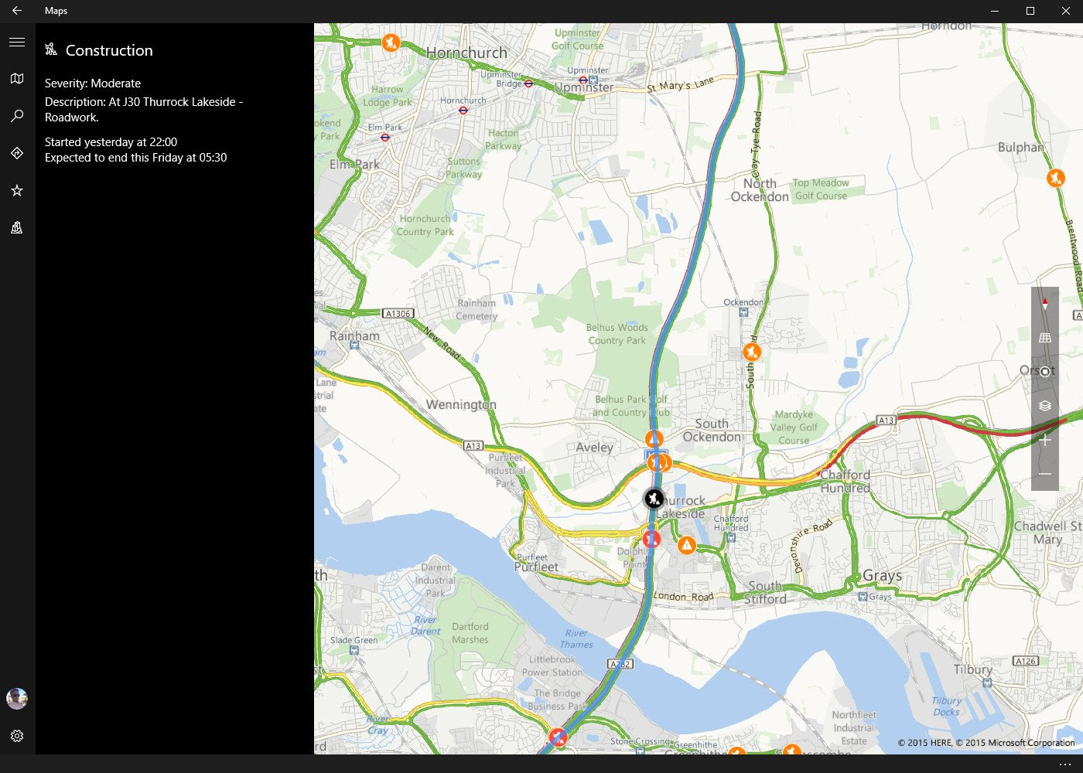Click the orange warning triangle near Lakeside

click(686, 546)
